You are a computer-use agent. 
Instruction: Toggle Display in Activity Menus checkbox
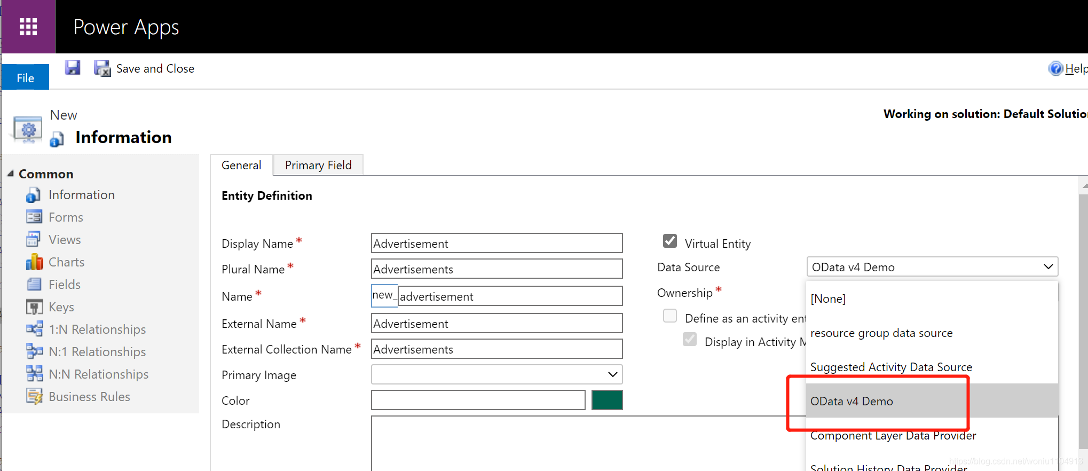[690, 339]
